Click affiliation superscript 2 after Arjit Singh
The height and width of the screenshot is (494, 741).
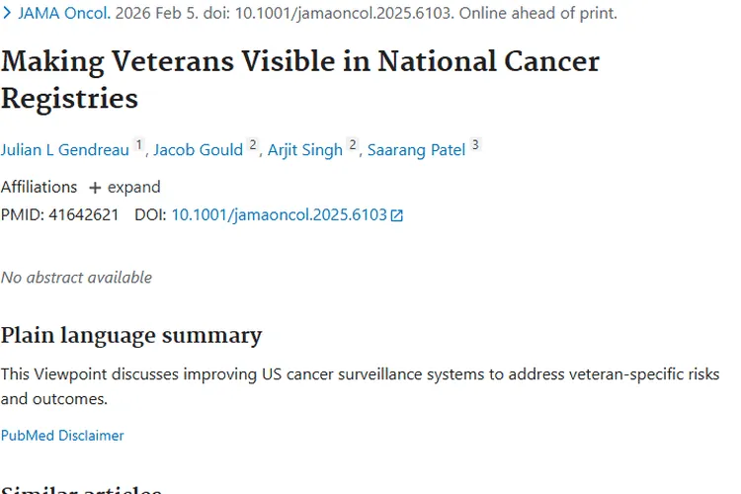pos(353,145)
